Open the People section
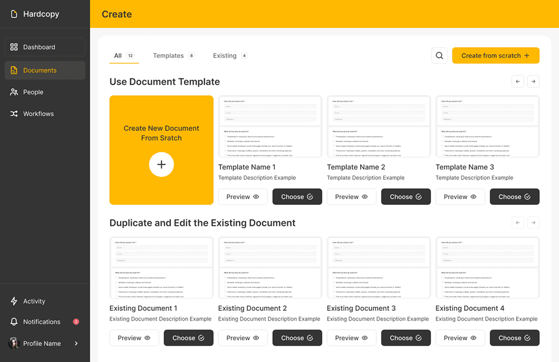Screen dimensions: 559x362 click(x=30, y=92)
